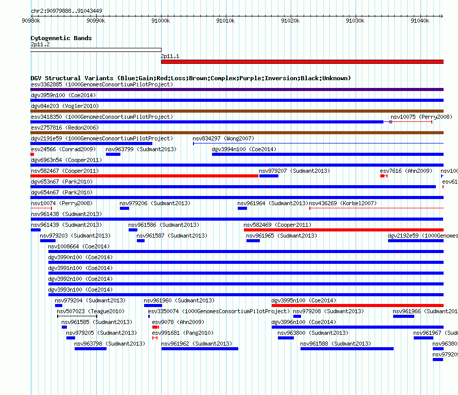Click the esv3350074 variant label
Viewport: 458px width, 395px height.
click(219, 312)
